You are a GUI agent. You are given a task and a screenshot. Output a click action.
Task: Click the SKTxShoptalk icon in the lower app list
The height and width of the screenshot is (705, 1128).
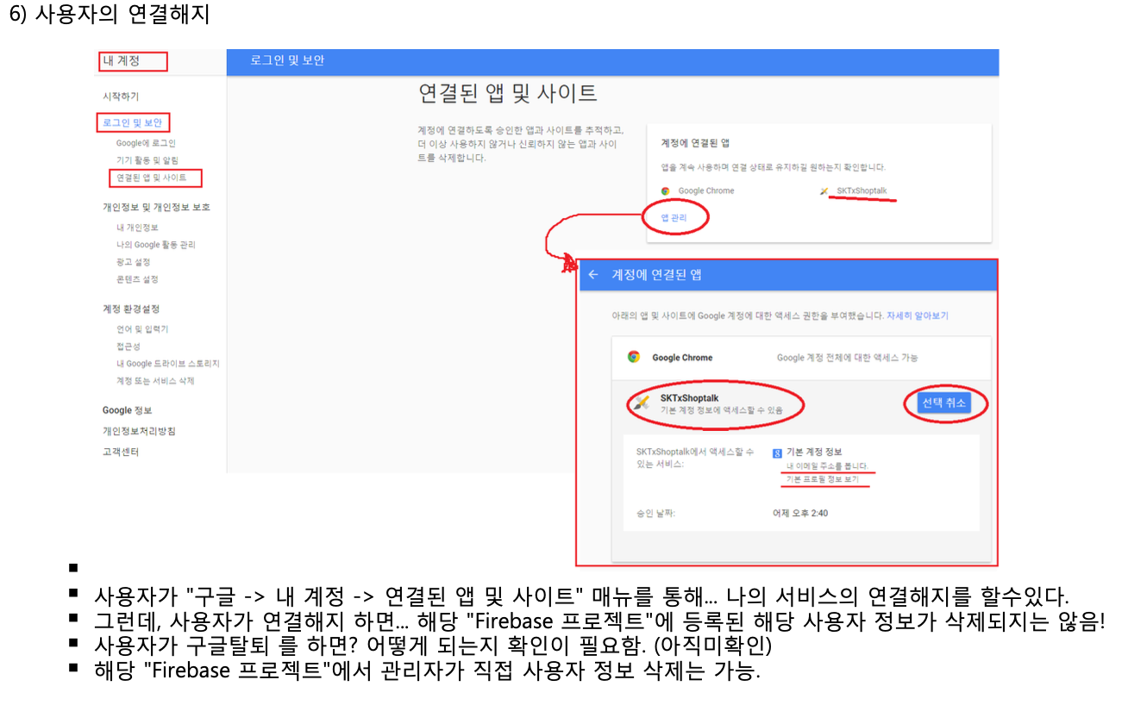tap(641, 402)
